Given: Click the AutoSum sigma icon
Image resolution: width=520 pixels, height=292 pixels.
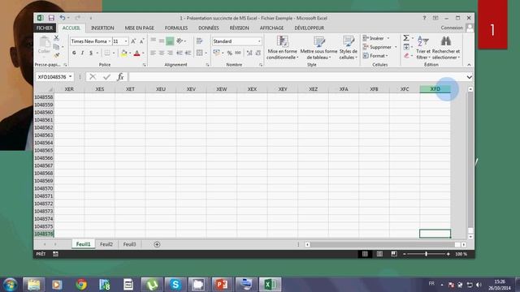Looking at the screenshot, I should click(x=406, y=38).
